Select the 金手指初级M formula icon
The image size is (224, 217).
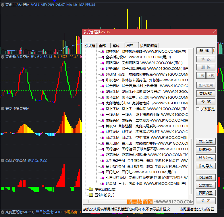coord(103,57)
